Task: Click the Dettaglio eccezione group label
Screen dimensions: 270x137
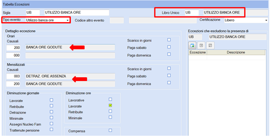Action: 20,31
